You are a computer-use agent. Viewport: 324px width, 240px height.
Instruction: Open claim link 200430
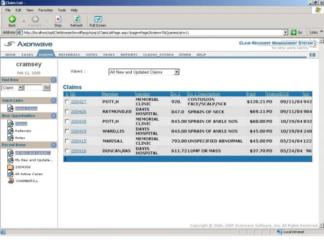pyautogui.click(x=79, y=121)
